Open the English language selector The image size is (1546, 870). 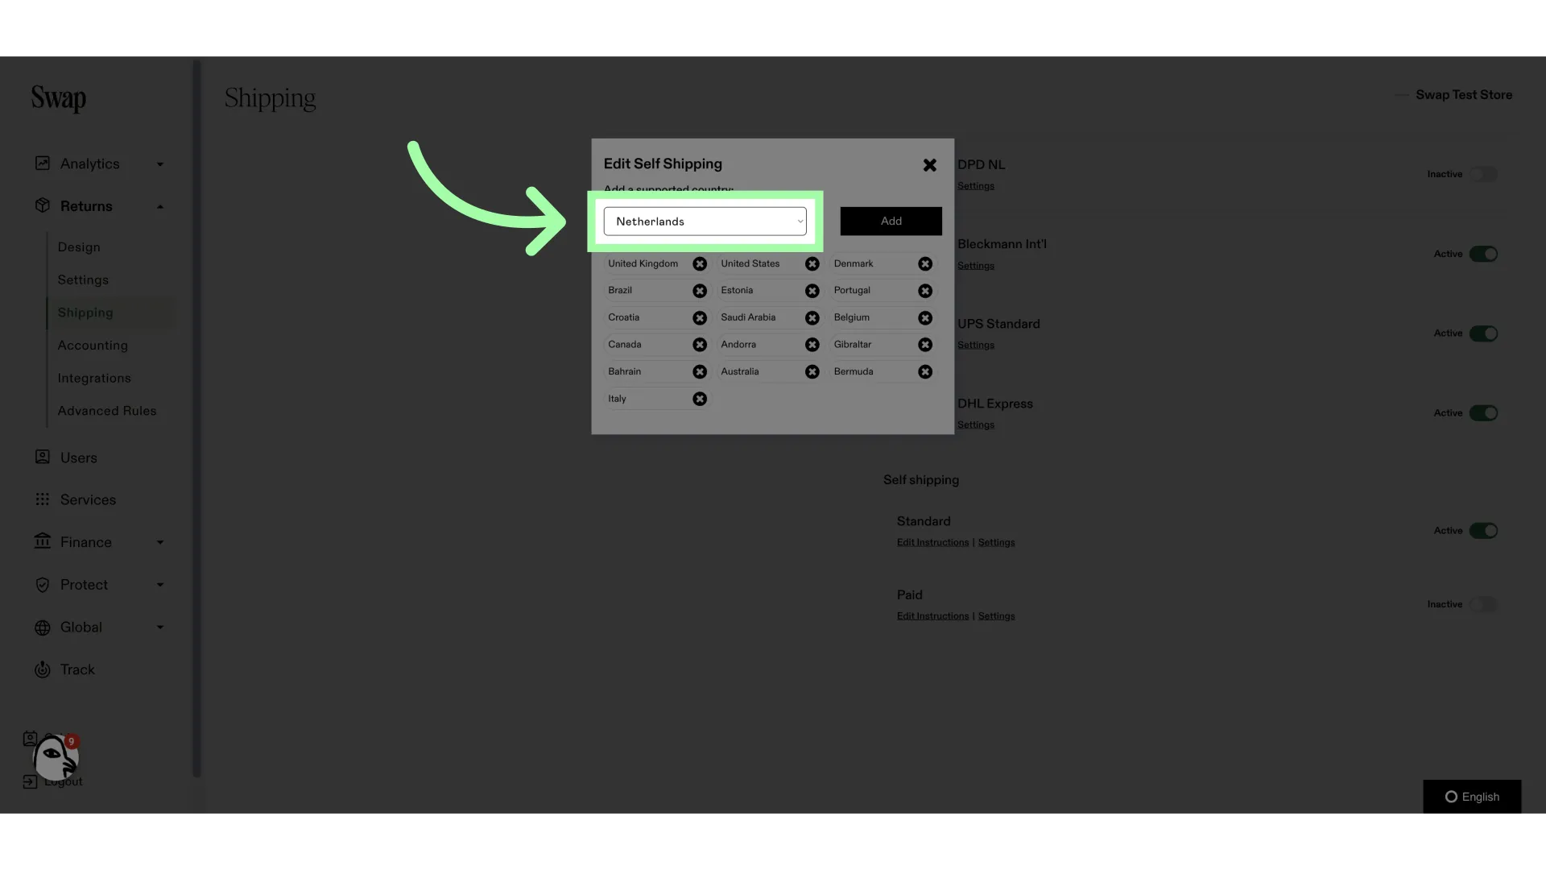(1472, 797)
